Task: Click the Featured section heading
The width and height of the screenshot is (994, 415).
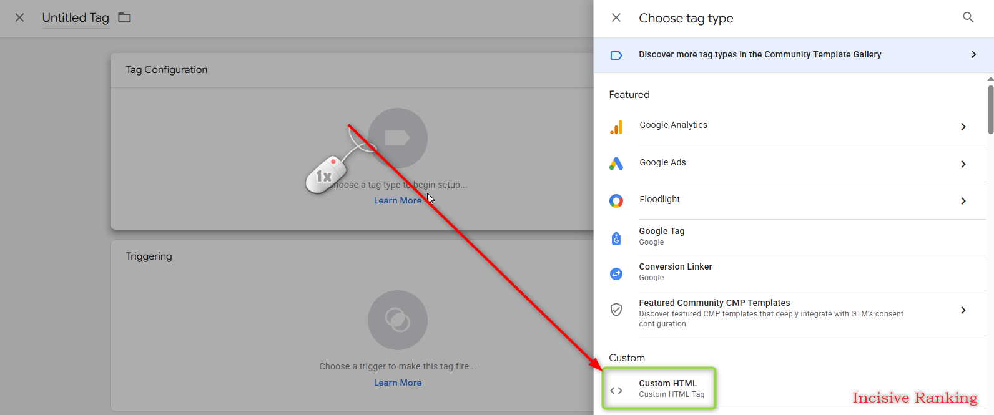Action: pos(629,95)
